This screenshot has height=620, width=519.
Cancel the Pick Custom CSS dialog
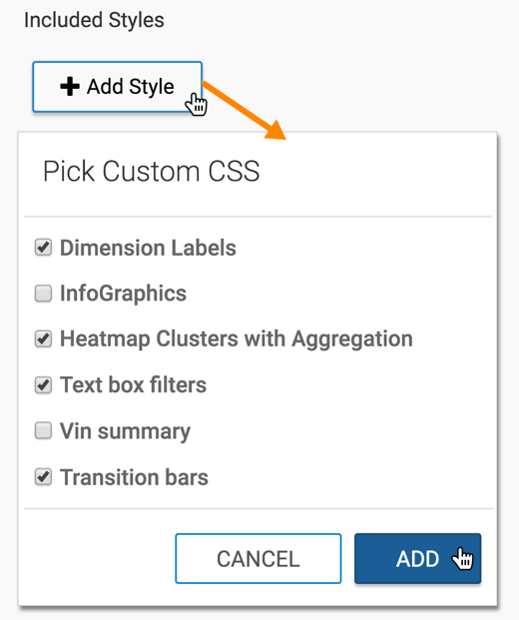click(259, 558)
